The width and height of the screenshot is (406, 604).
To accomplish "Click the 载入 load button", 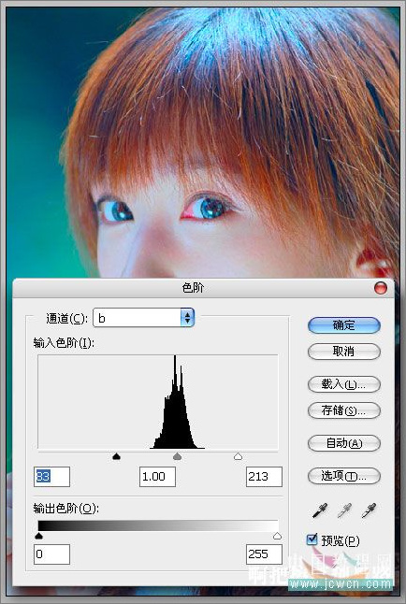I will [344, 384].
